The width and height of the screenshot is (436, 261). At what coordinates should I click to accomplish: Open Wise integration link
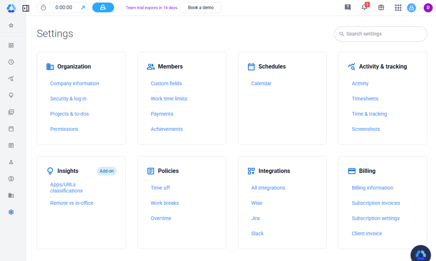[257, 203]
